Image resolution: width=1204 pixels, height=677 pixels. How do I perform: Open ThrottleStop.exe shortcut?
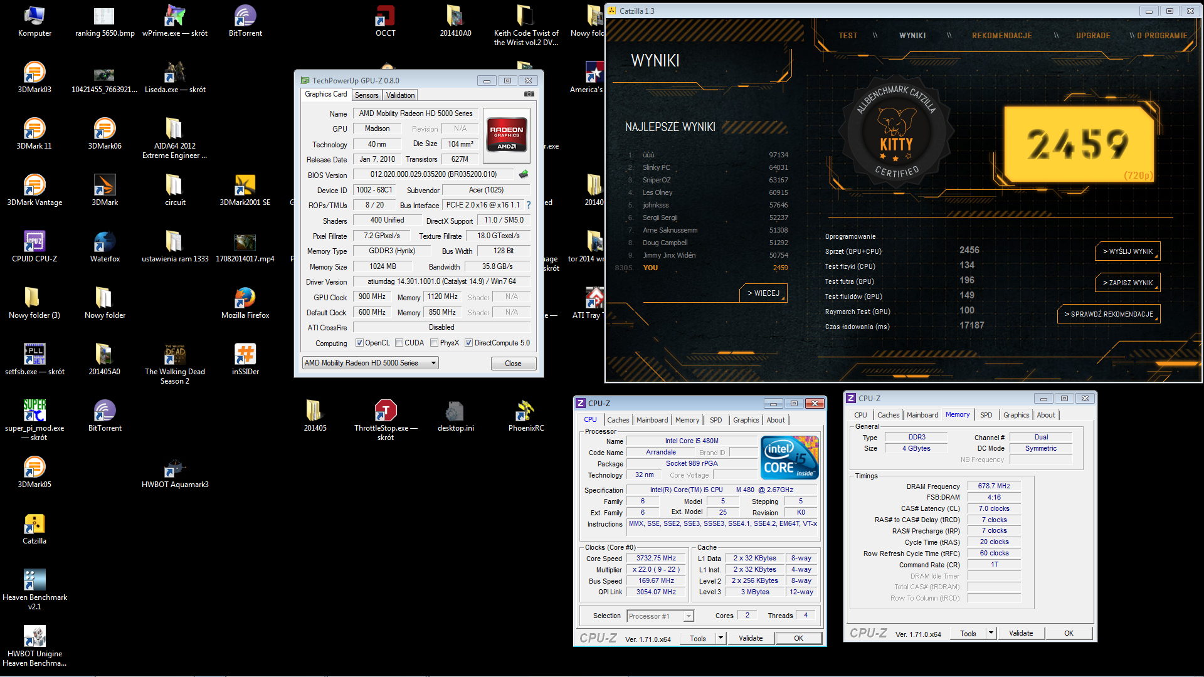click(x=385, y=420)
